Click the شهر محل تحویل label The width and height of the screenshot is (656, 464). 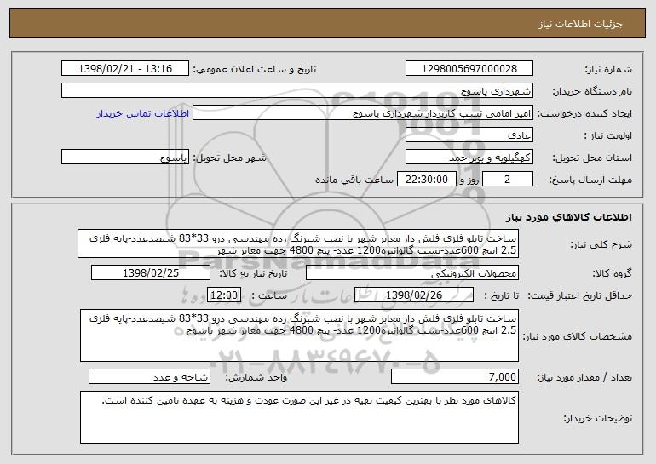coord(229,158)
